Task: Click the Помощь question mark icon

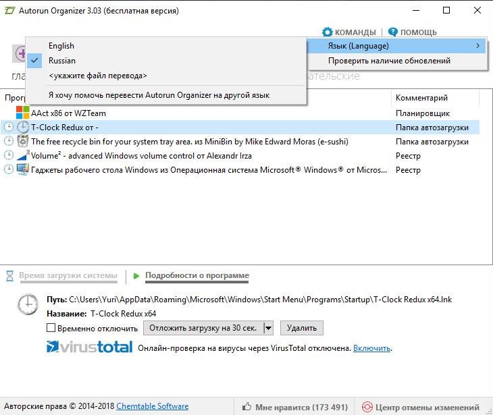Action: pyautogui.click(x=392, y=32)
